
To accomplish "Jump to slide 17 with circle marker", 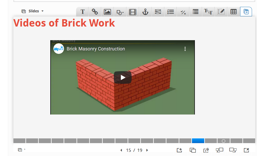I will [x=224, y=141].
